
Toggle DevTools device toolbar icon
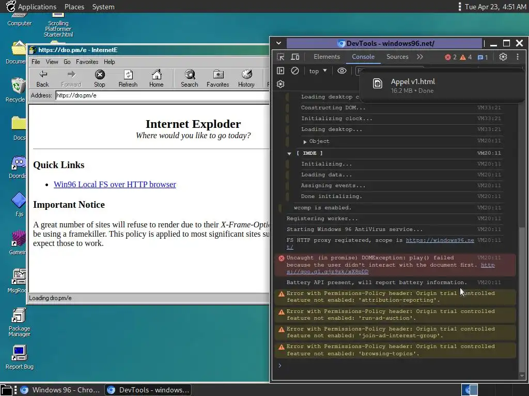tap(295, 57)
